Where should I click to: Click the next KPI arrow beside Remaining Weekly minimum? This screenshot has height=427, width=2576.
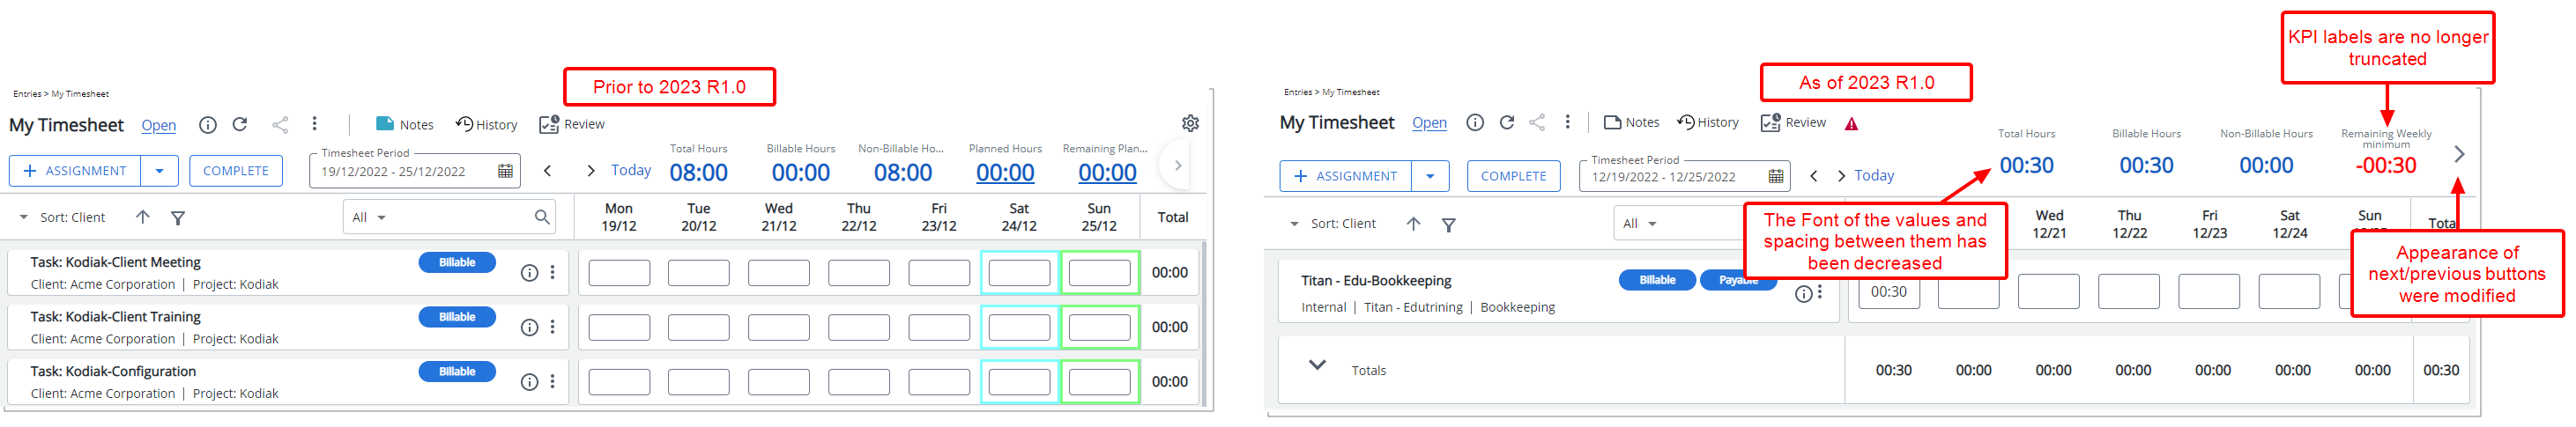click(x=2459, y=154)
